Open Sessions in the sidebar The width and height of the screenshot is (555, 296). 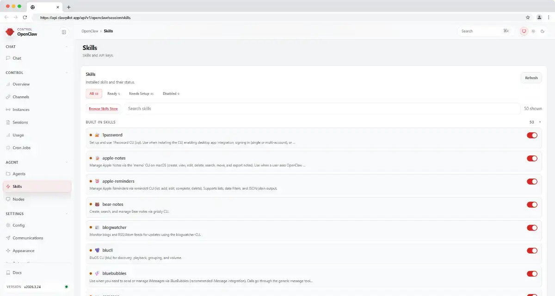37,123
